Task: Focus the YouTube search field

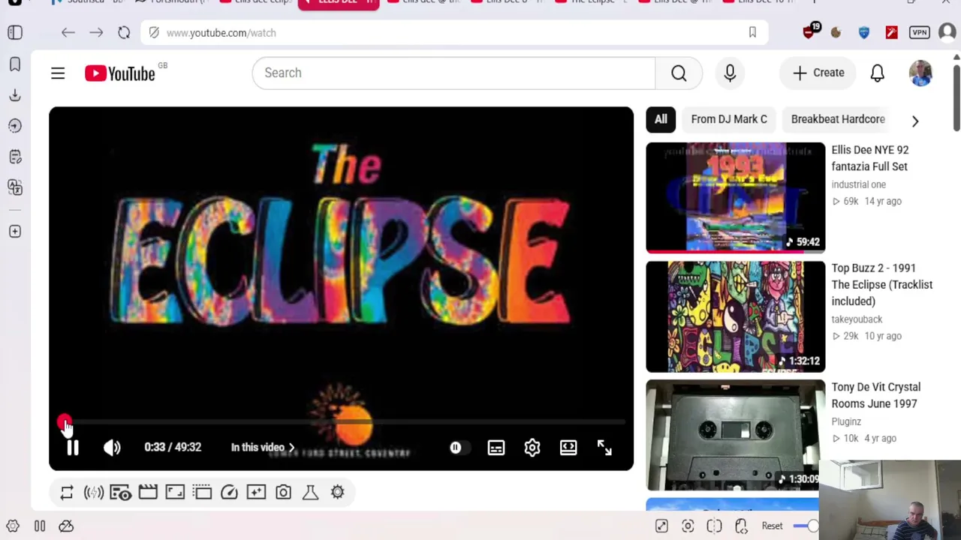Action: [453, 73]
